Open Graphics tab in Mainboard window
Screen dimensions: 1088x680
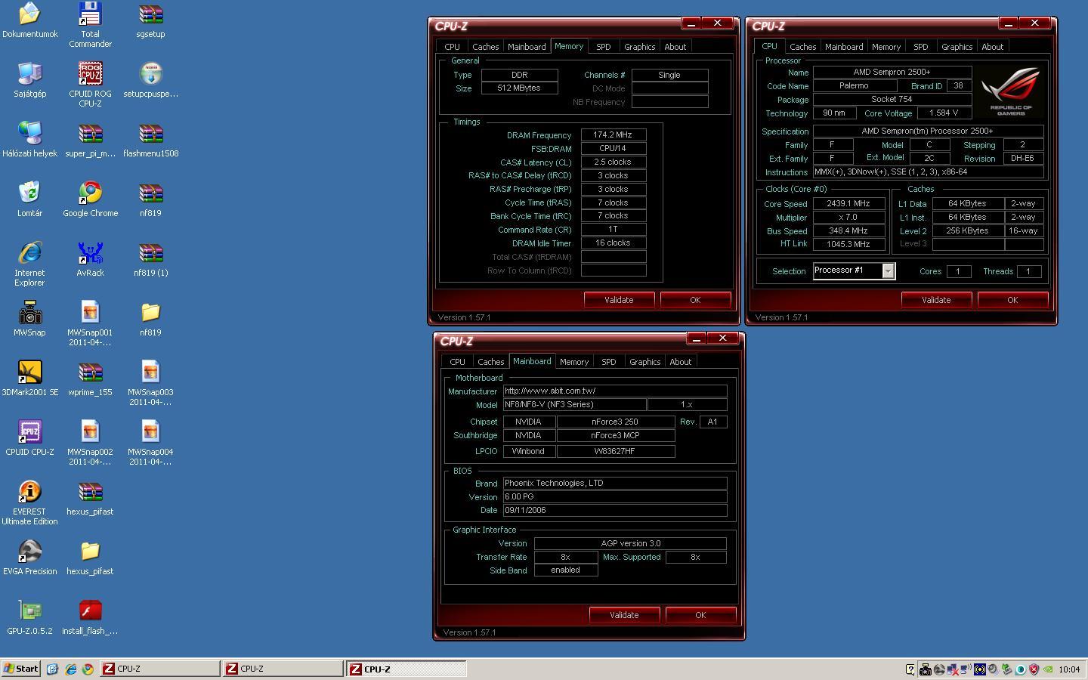(644, 362)
